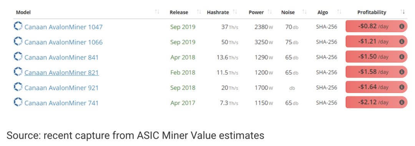Click info icon on -$2.12/day badge
Screen dimensions: 415x146
(402, 102)
